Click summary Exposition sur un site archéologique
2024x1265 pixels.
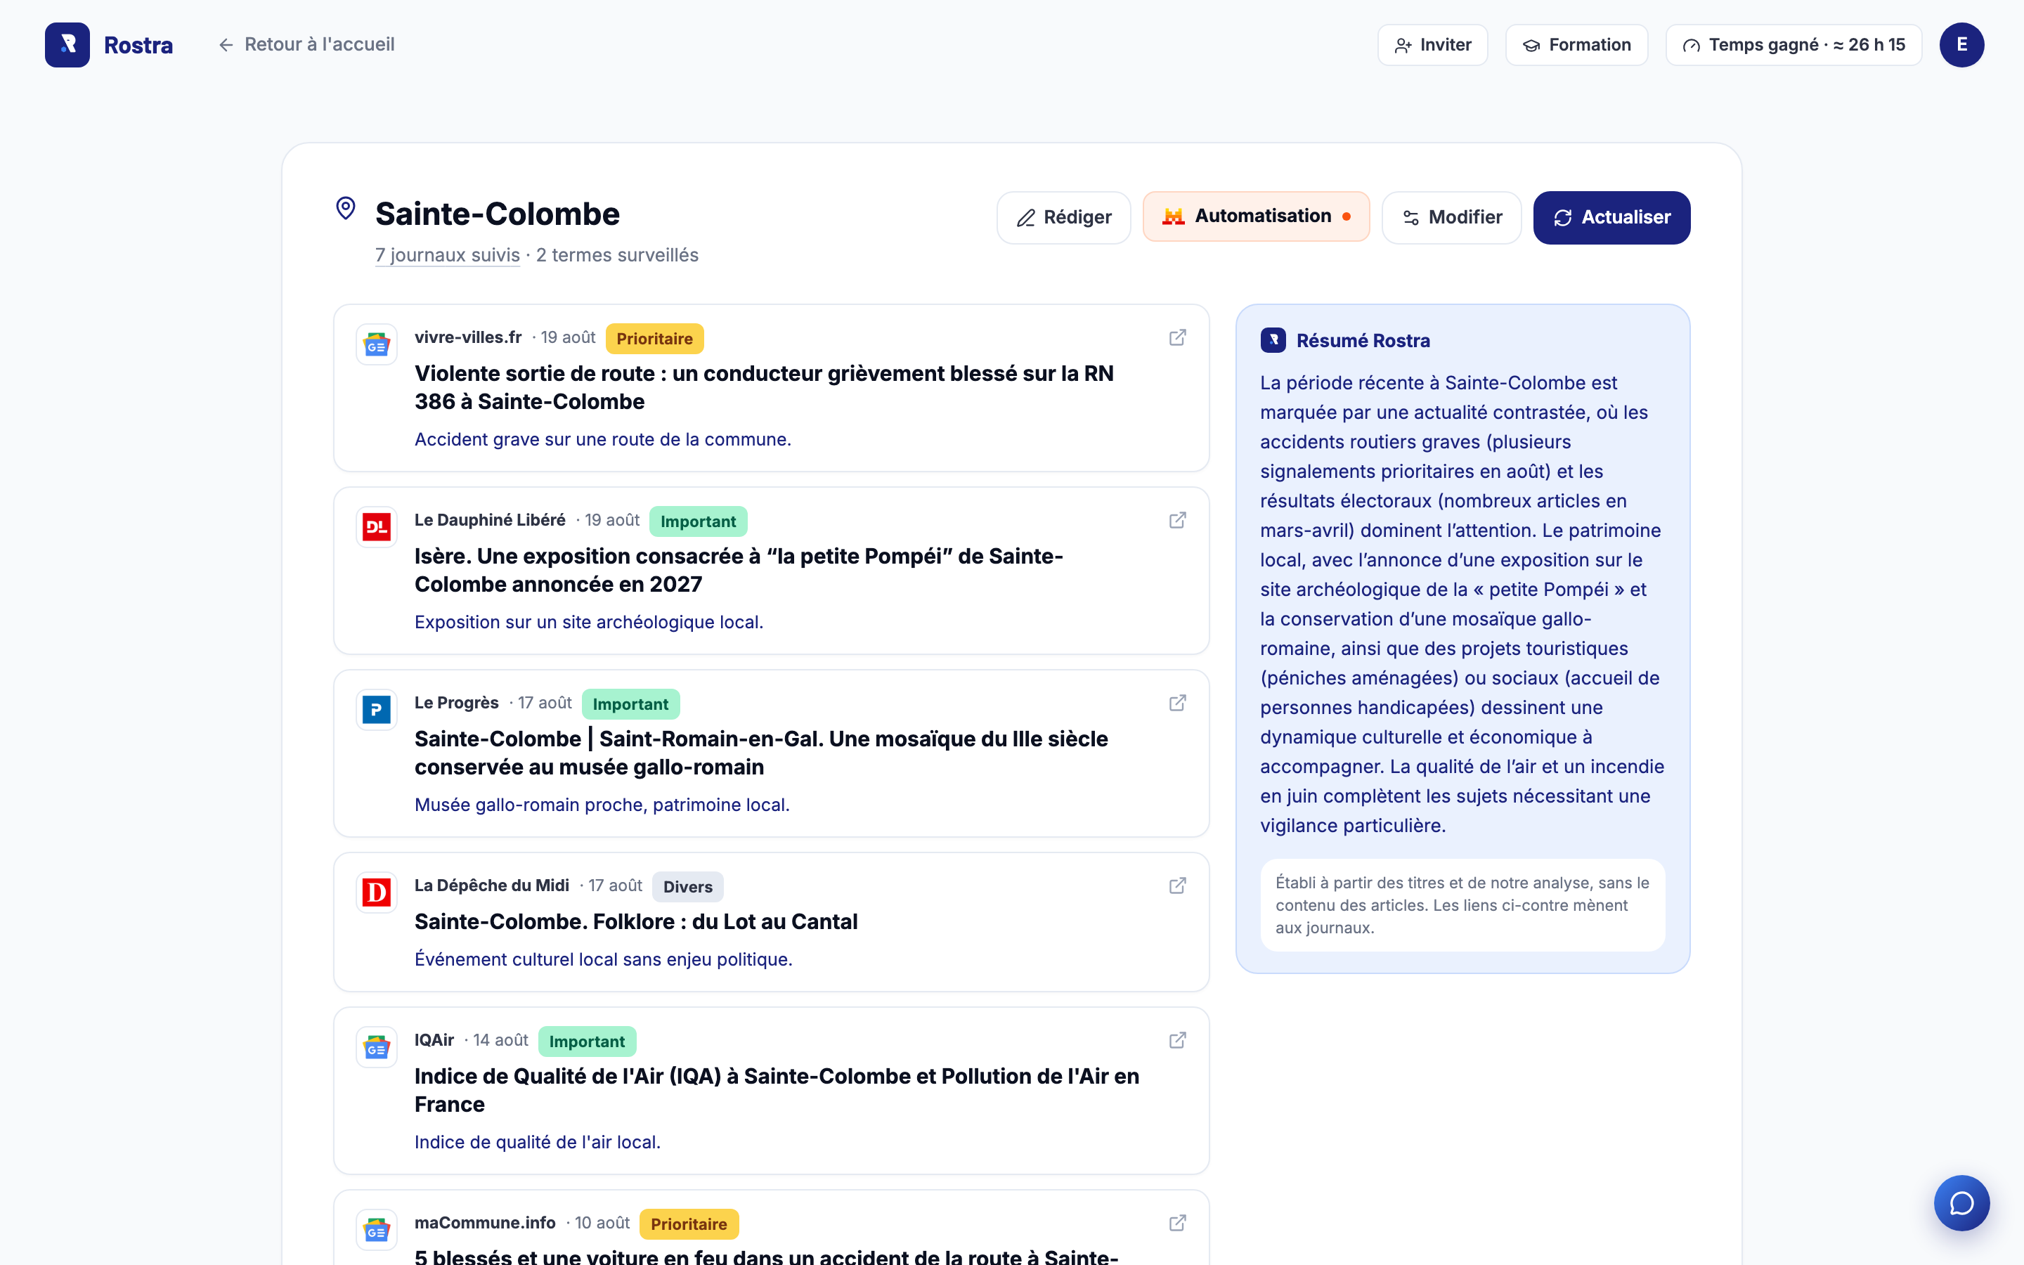pos(589,622)
